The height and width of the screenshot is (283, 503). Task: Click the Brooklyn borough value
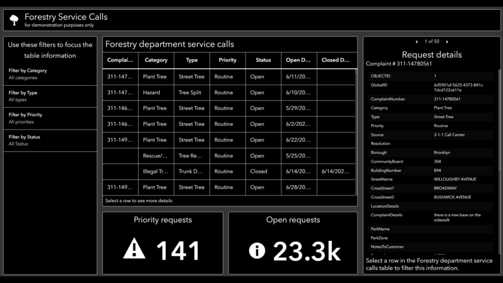(441, 153)
